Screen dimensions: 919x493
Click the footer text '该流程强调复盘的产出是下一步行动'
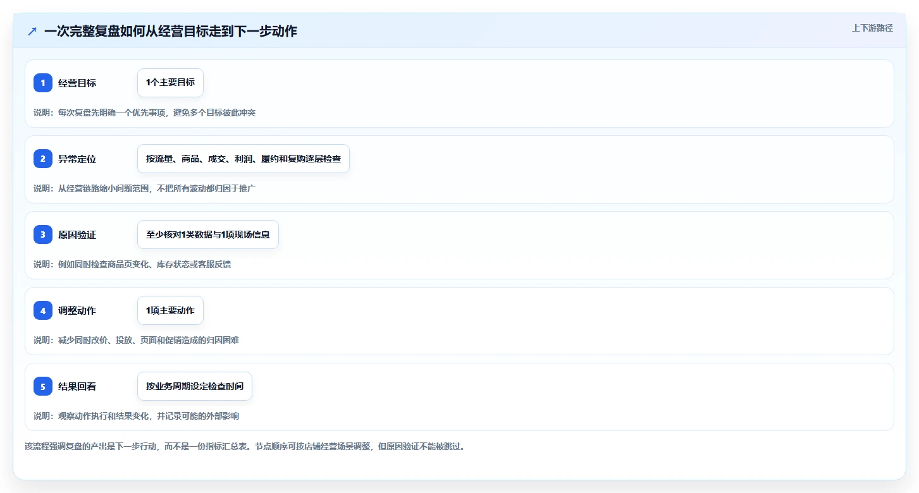coord(90,446)
